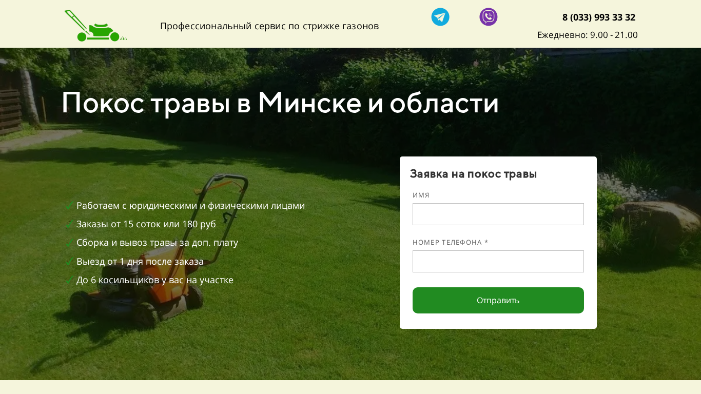Submit the form with Отправить button
701x394 pixels.
(x=498, y=300)
